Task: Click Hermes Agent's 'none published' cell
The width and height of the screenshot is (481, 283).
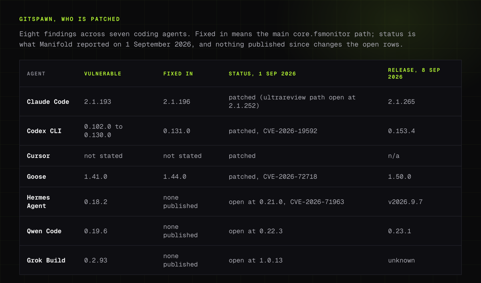Action: 180,202
